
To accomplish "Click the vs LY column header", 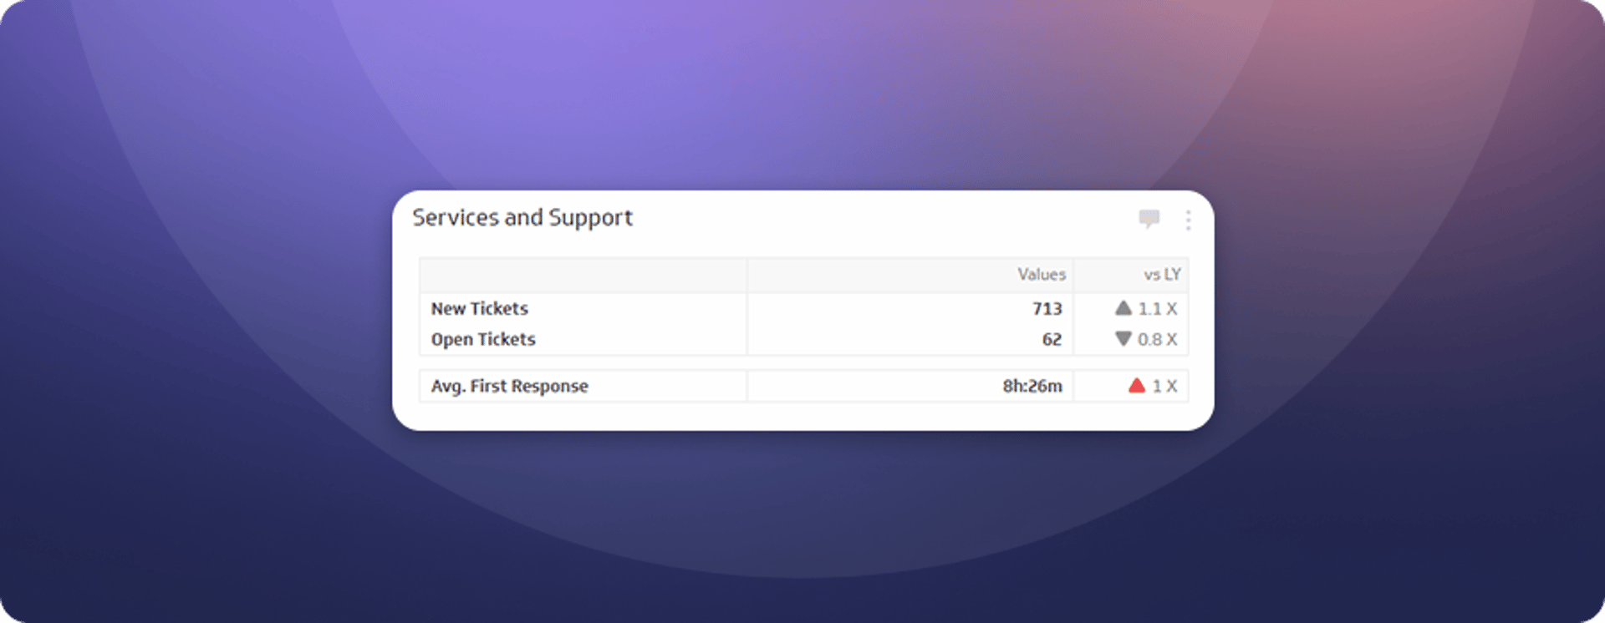I will pos(1162,275).
